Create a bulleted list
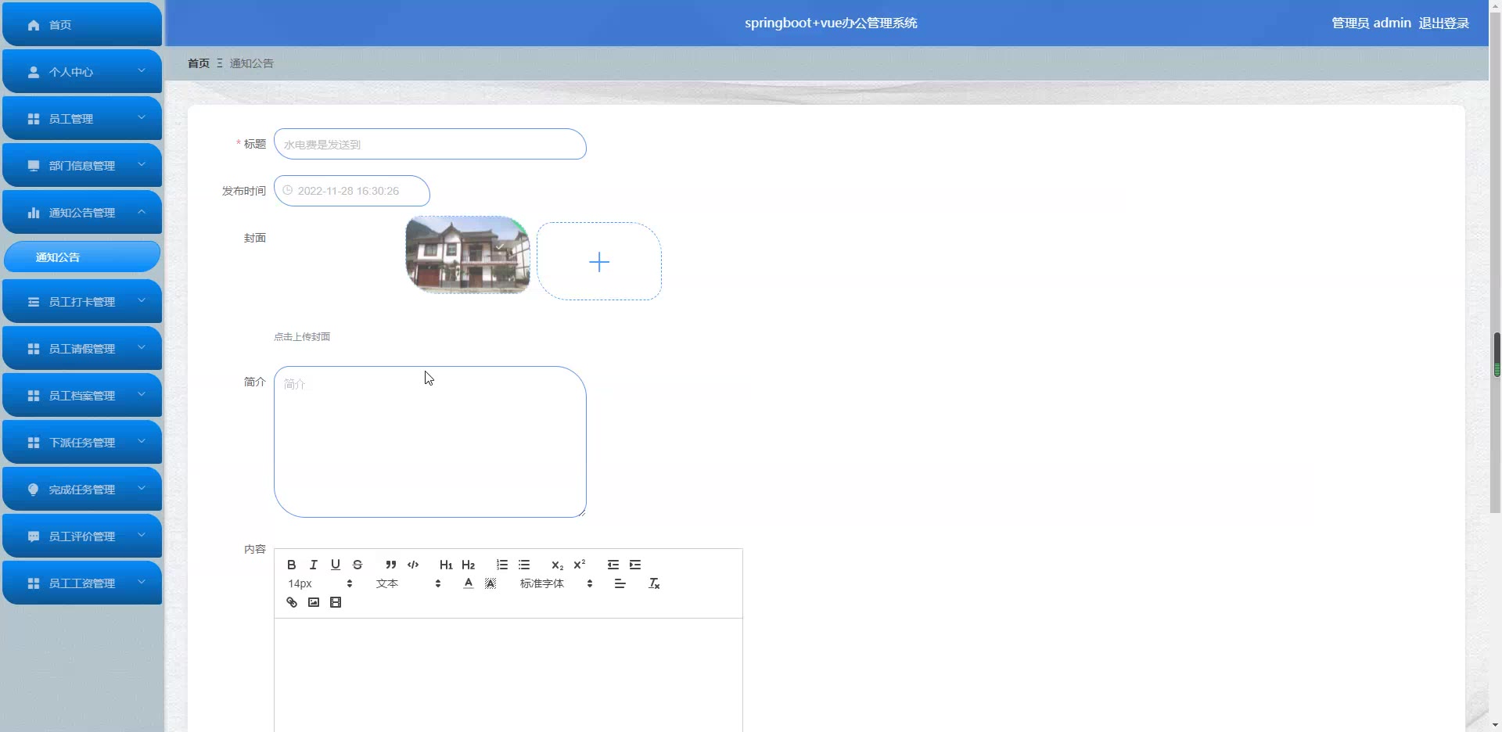 (523, 565)
